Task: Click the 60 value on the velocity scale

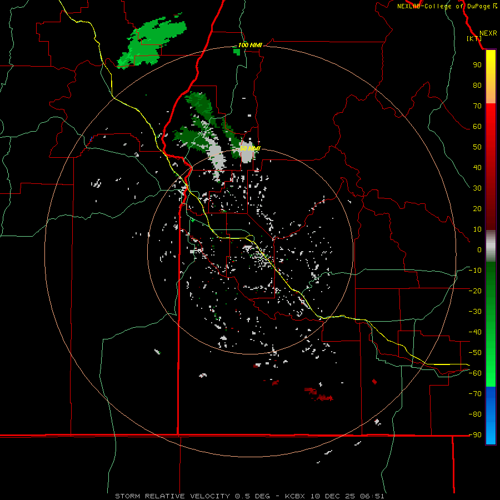Action: (477, 127)
